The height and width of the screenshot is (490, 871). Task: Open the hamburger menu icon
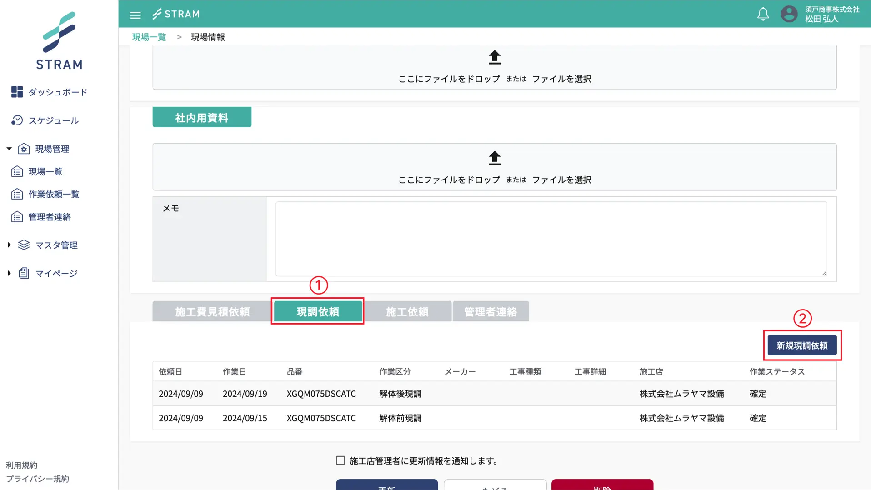click(135, 15)
